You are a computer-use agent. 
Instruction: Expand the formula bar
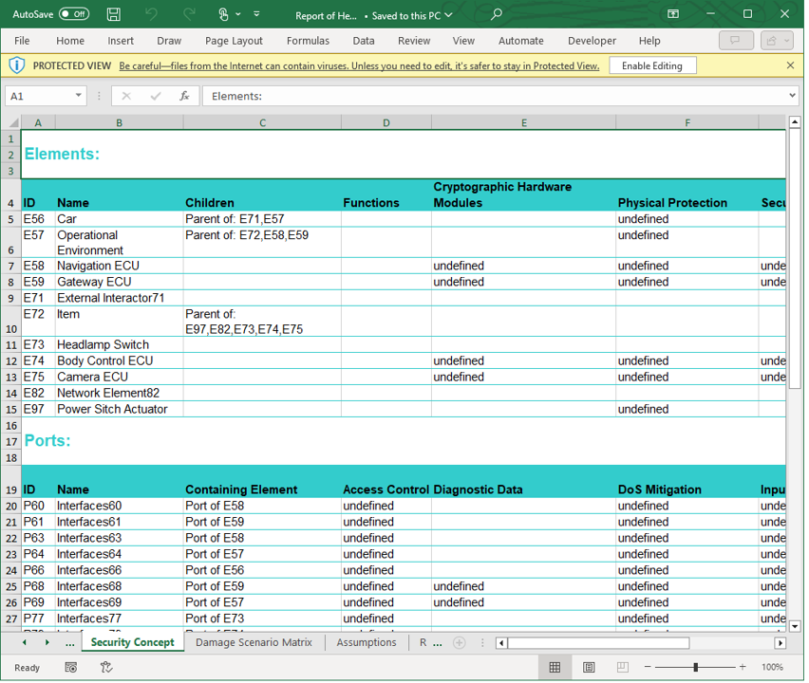point(792,96)
